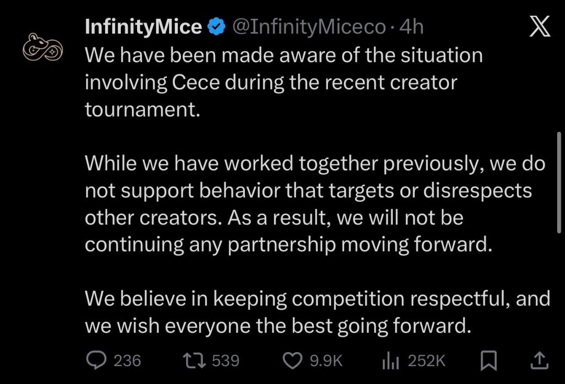
Task: Click the X logo icon
Action: [540, 27]
